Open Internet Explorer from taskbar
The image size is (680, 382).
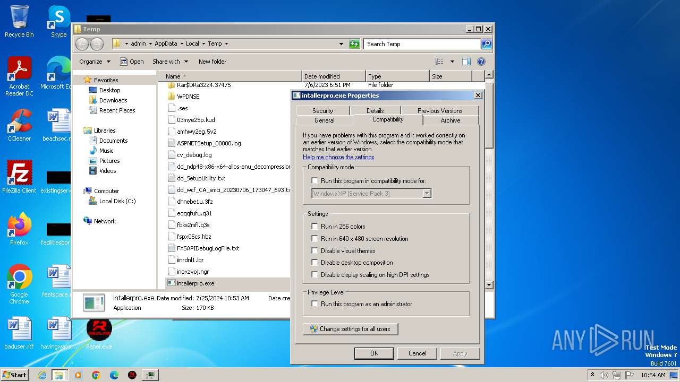[42, 375]
